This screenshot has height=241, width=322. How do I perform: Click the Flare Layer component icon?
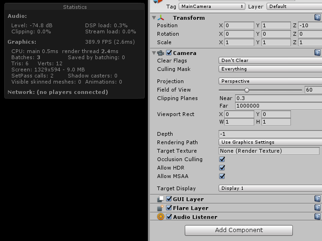(161, 208)
